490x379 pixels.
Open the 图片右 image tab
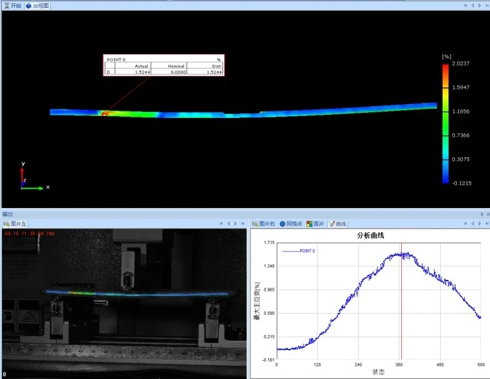pyautogui.click(x=264, y=224)
